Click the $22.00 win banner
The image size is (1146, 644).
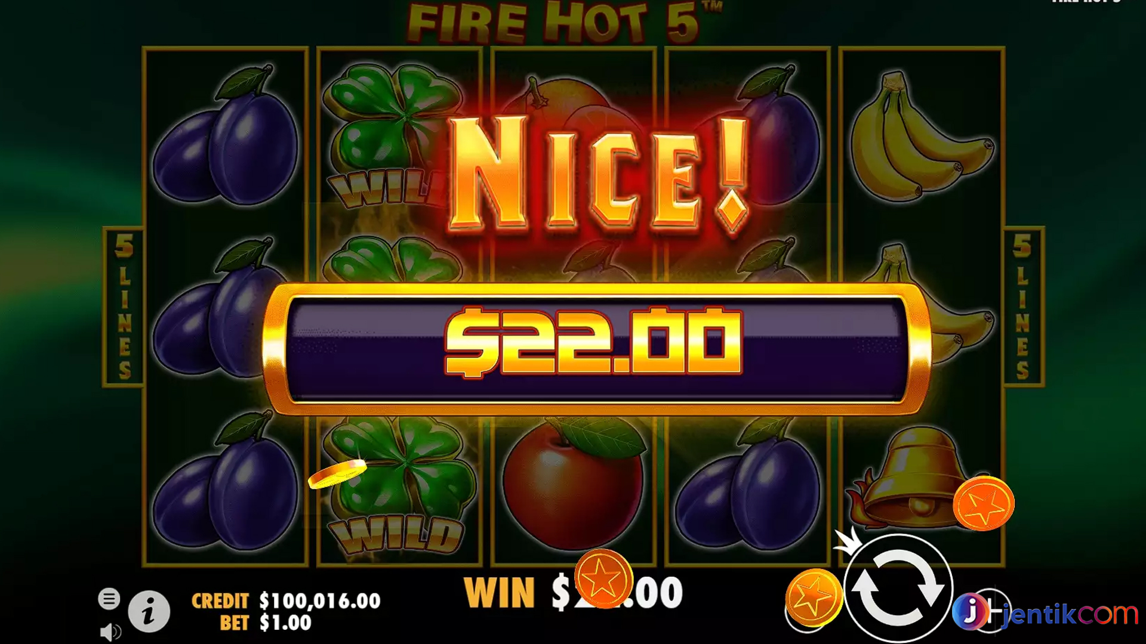[x=596, y=349]
